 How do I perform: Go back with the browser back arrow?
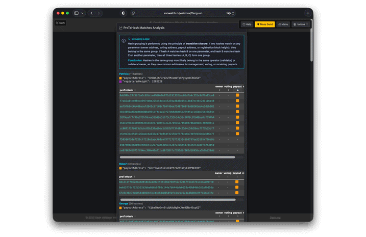91,13
